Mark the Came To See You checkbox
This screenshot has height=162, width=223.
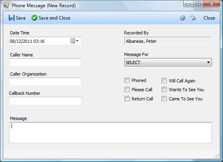pos(164,99)
